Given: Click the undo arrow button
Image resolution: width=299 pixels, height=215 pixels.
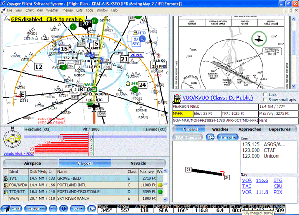Looking at the screenshot, I should [x=53, y=208].
